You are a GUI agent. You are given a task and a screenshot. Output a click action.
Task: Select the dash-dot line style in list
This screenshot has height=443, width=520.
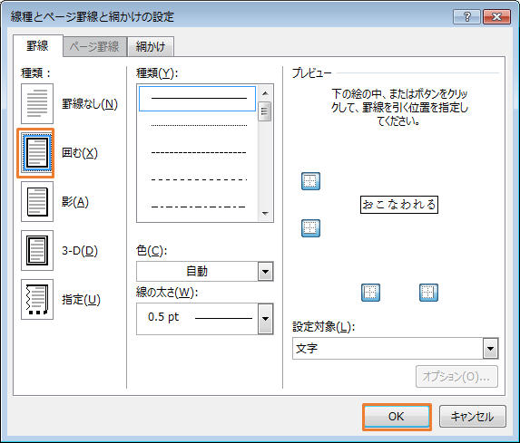pyautogui.click(x=199, y=207)
